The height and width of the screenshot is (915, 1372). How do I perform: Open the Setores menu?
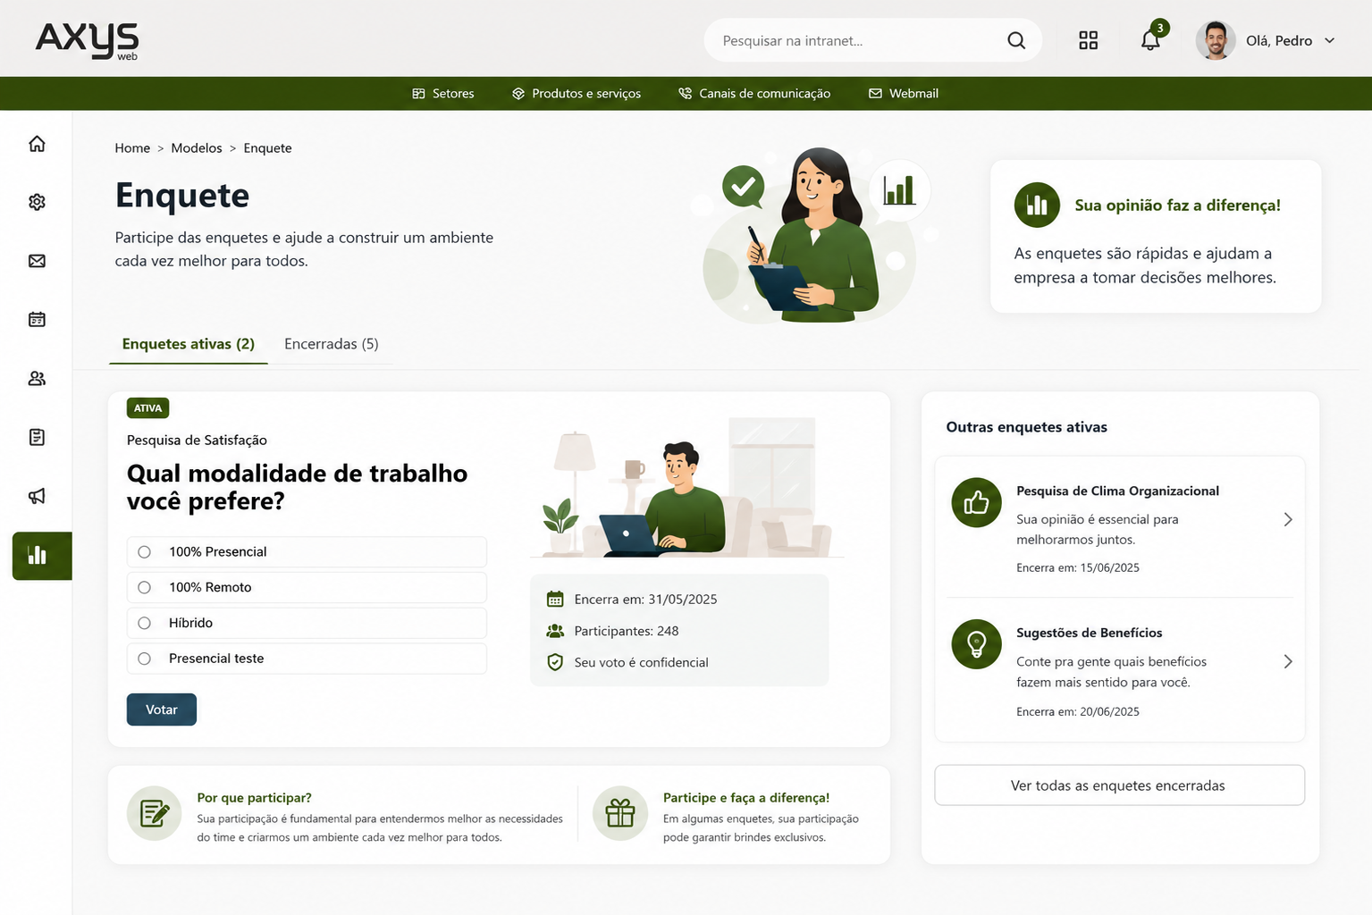pyautogui.click(x=443, y=93)
